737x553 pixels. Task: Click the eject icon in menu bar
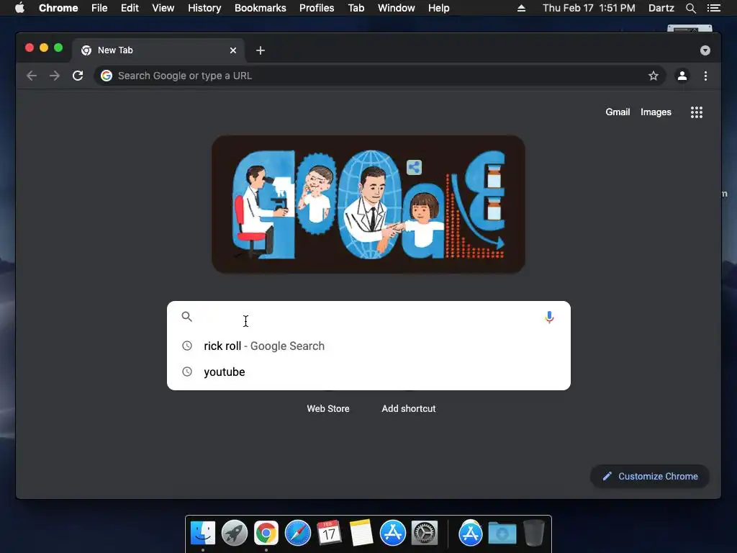tap(521, 8)
